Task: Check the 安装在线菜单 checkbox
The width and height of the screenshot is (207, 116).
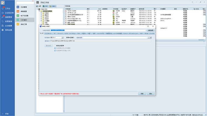Action: 55,46
